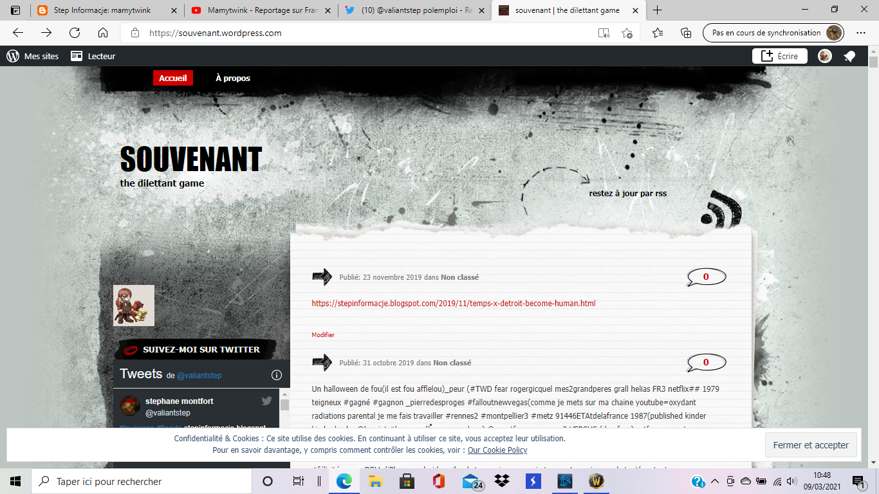View site info lock icon
Screen dimensions: 879x494
click(x=134, y=33)
